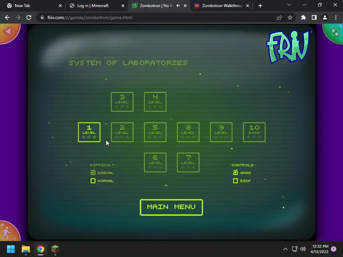Select the 10 Boss level tile

click(x=254, y=132)
